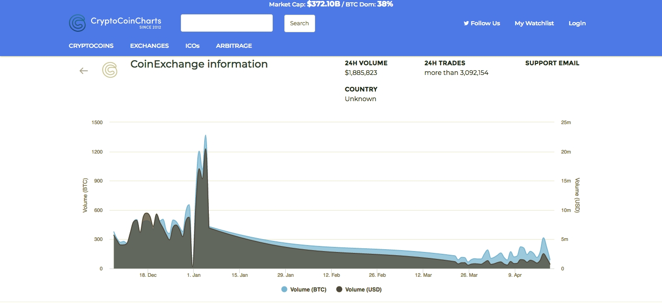Screen dimensions: 662x303
Task: Click the '26. Feb' x-axis label
Action: pos(377,275)
